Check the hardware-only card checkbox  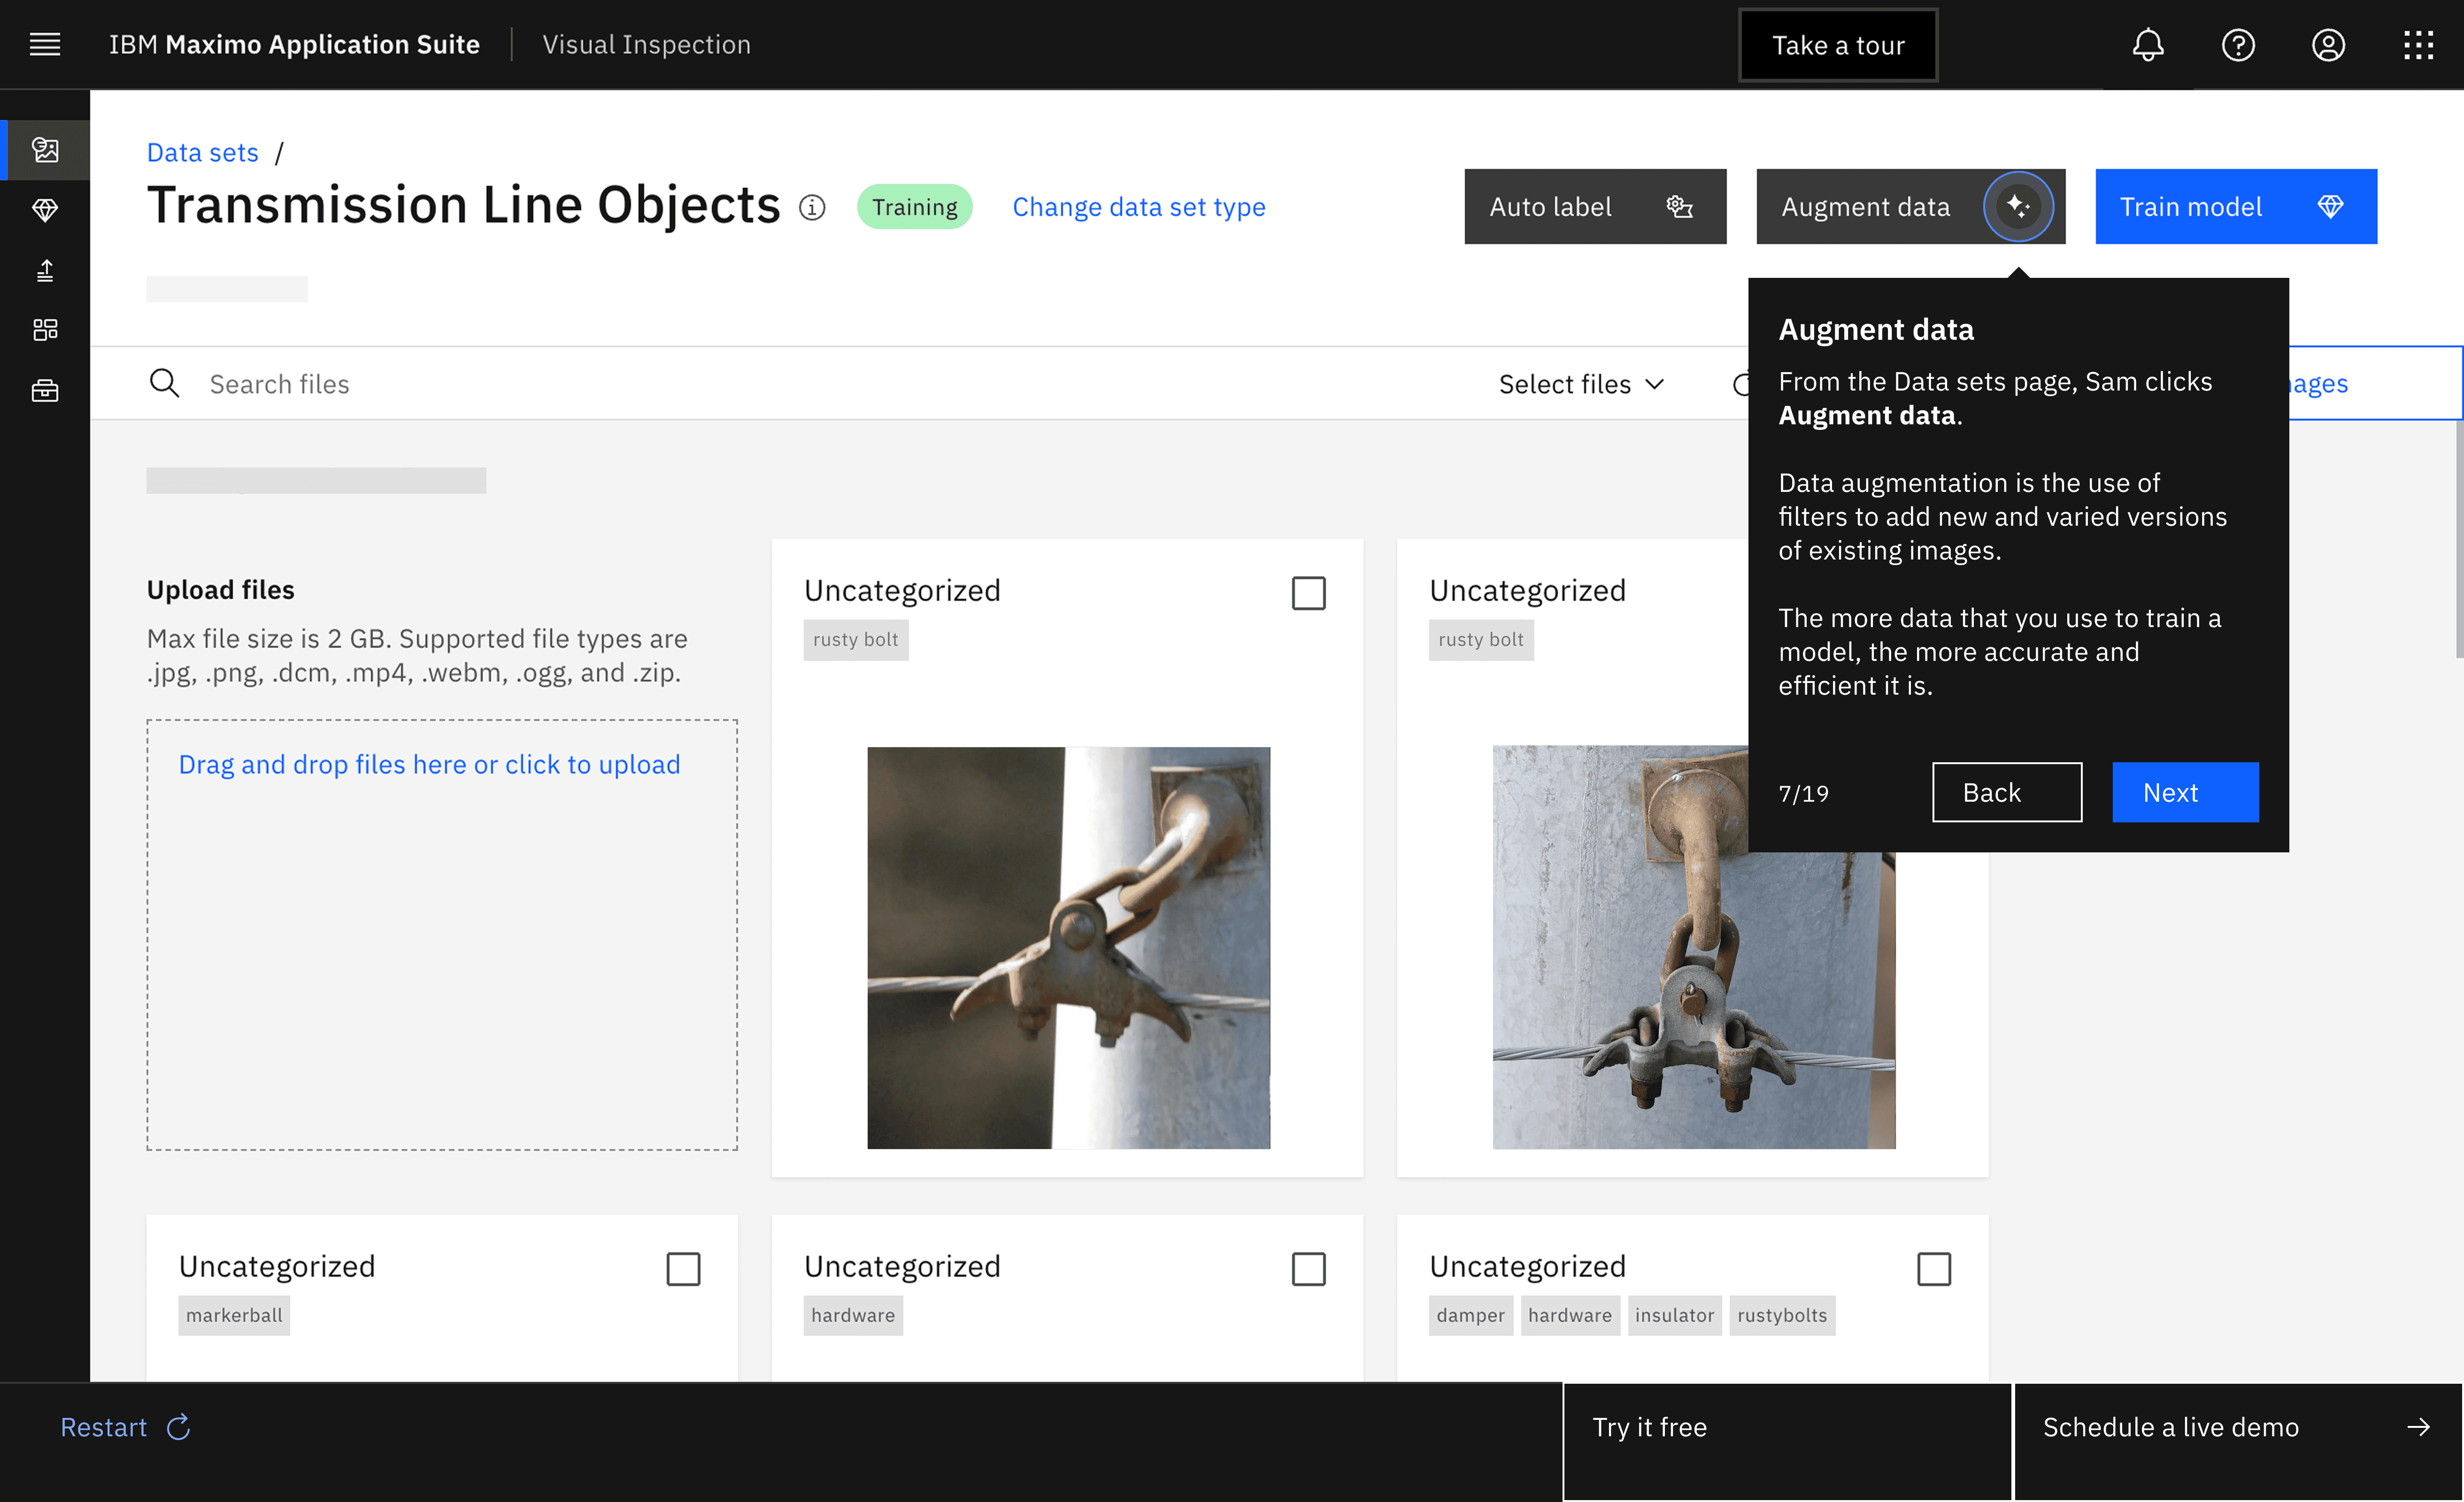(x=1308, y=1269)
